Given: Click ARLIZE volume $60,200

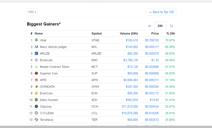Looking at the screenshot, I should click(x=132, y=54).
